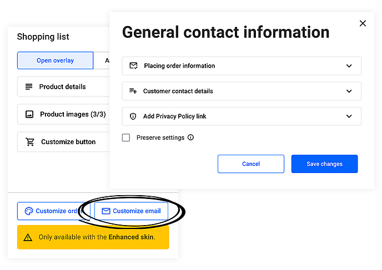This screenshot has width=382, height=270.
Task: Select the Open overlay tab
Action: [x=55, y=60]
